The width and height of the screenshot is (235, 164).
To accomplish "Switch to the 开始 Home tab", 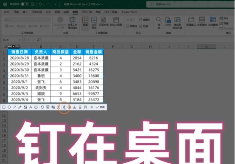I will (x=16, y=12).
